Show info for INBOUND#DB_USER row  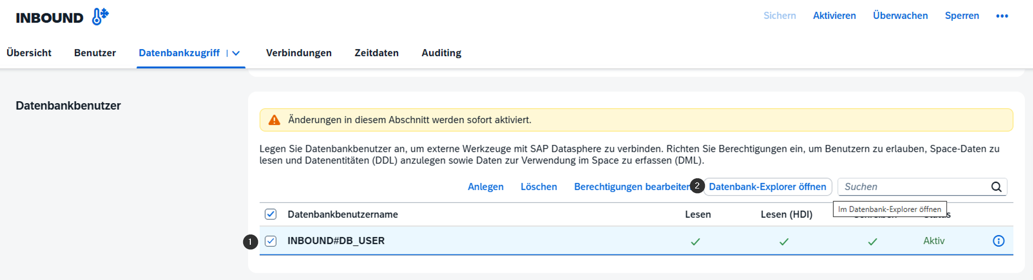point(998,241)
